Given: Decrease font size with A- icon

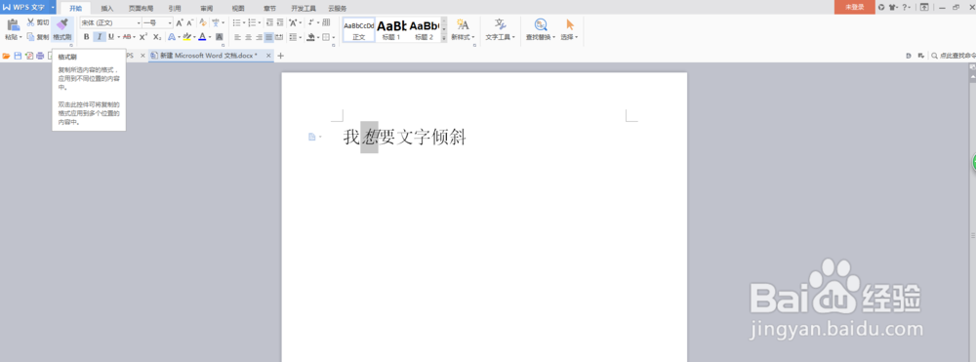Looking at the screenshot, I should 190,22.
